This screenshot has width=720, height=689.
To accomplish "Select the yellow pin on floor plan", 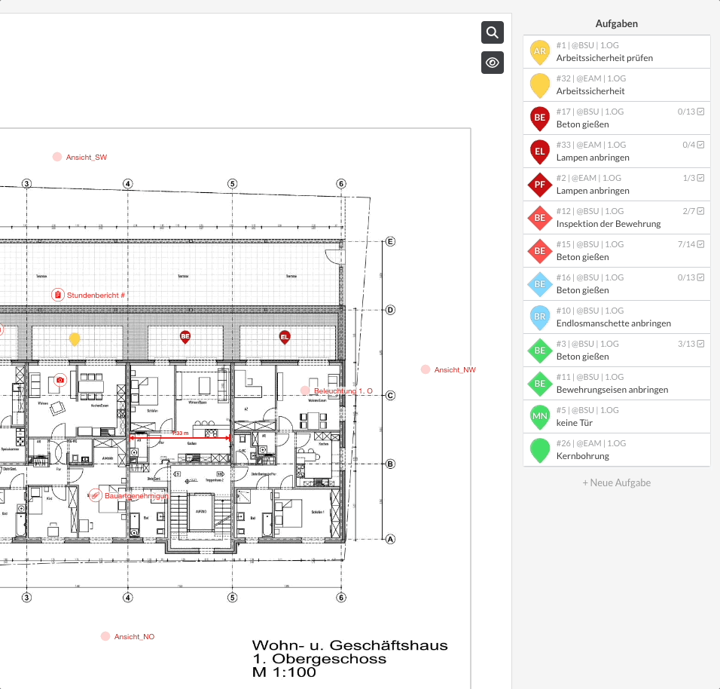I will click(75, 338).
